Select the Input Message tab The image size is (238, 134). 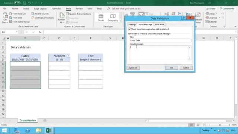145,24
